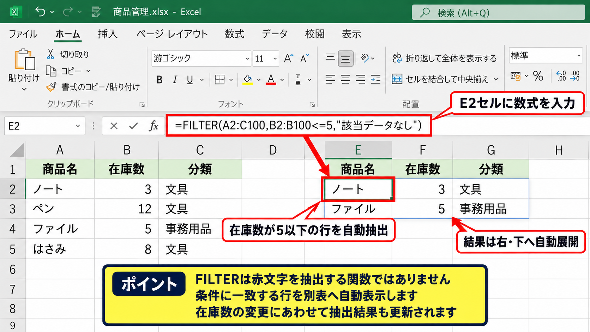The width and height of the screenshot is (590, 332).
Task: Cancel formula entry with X icon
Action: pos(114,126)
